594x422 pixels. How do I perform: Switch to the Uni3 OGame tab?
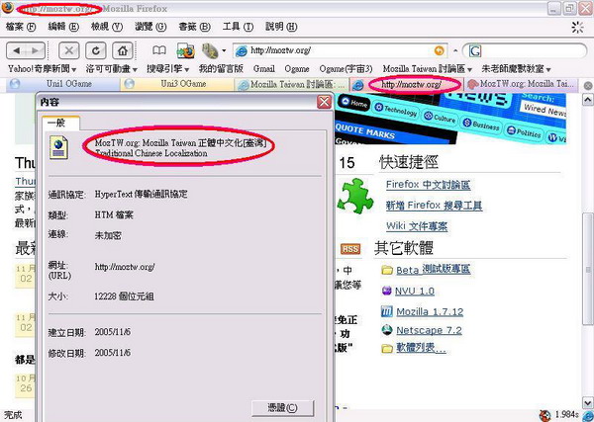point(177,84)
